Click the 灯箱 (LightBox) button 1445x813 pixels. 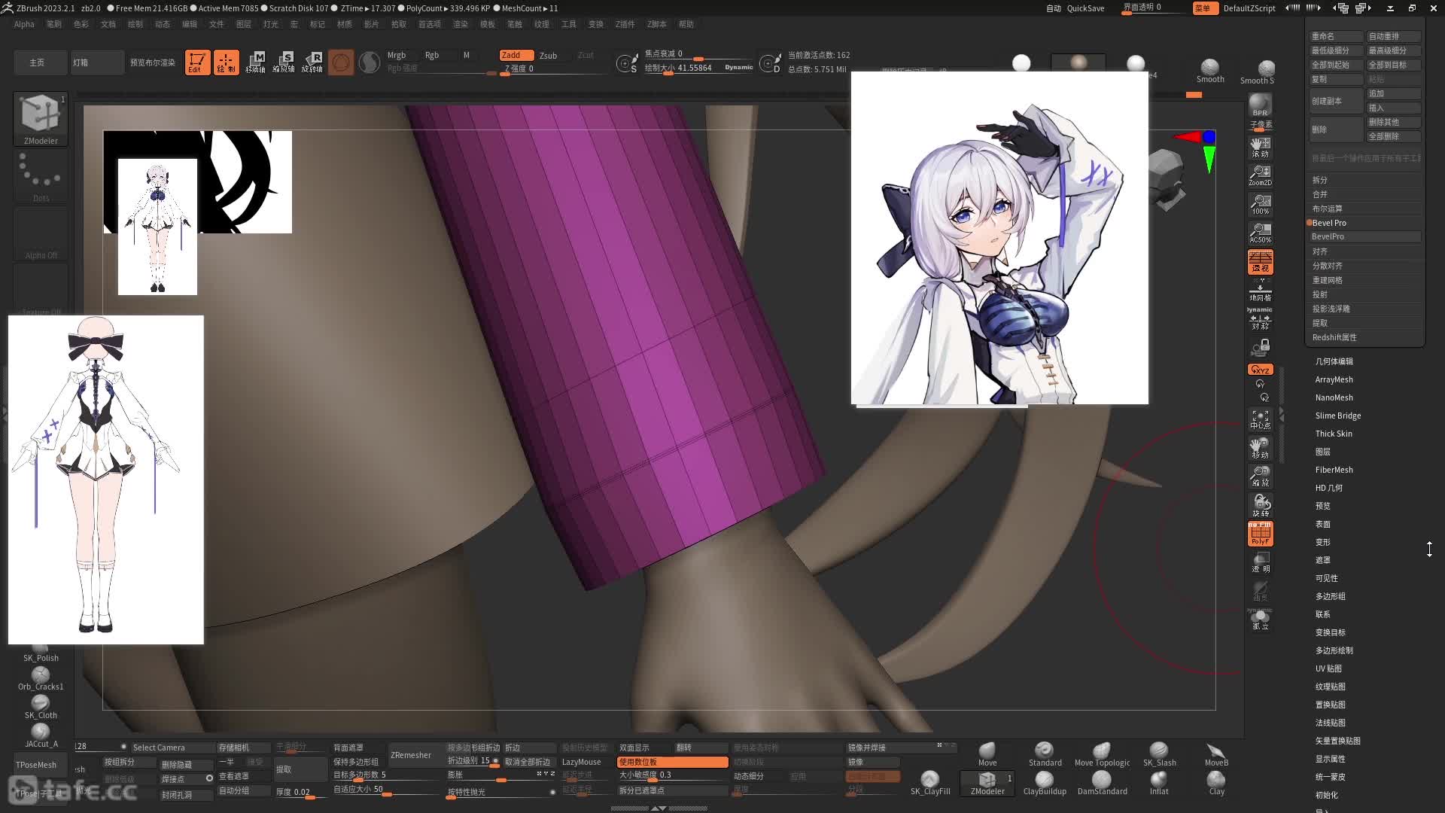pos(97,62)
